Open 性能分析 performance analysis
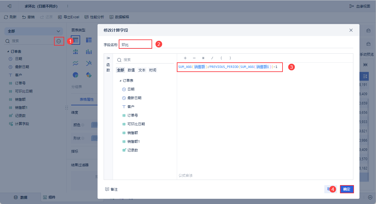This screenshot has height=204, width=376. (x=94, y=17)
